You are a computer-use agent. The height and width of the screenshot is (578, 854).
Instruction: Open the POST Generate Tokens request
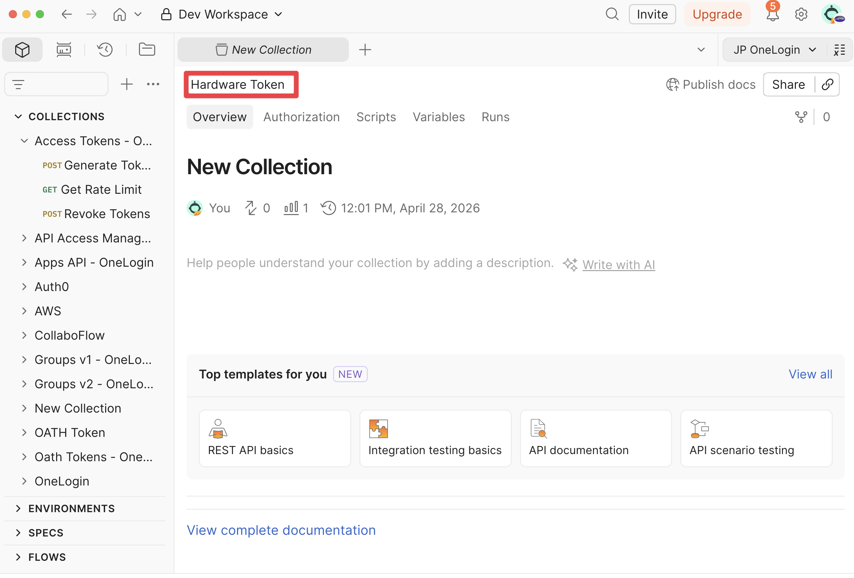point(97,165)
